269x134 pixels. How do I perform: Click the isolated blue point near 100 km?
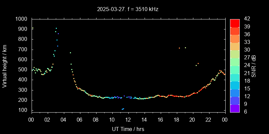coord(123,109)
